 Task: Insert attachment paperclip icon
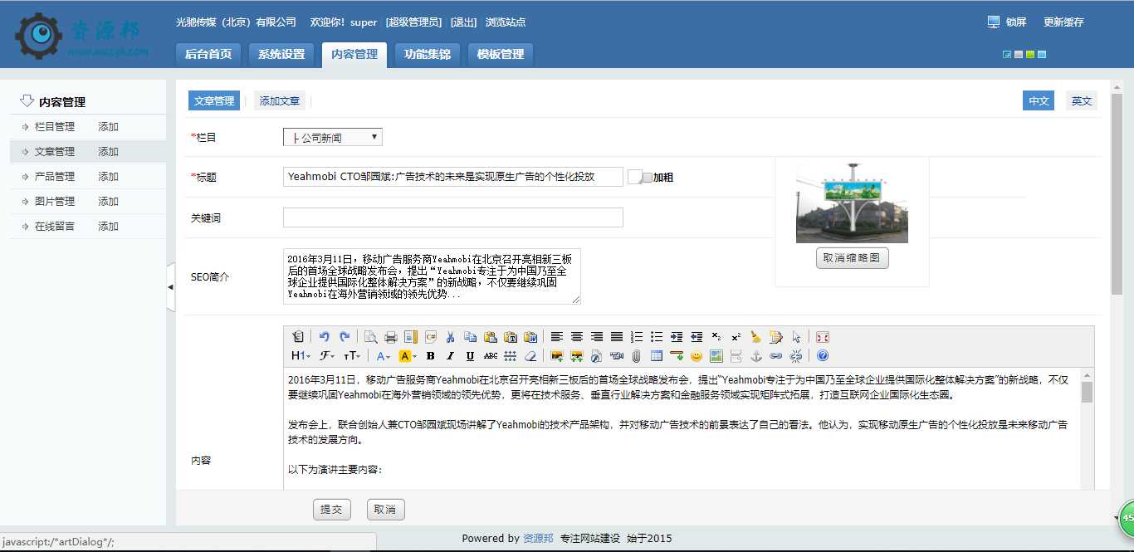click(x=637, y=356)
